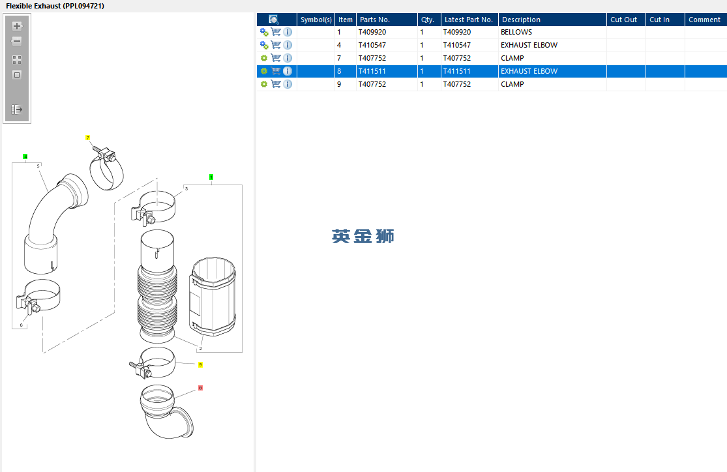Viewport: 727px width, 472px height.
Task: Click the Cut In column header
Action: 665,20
